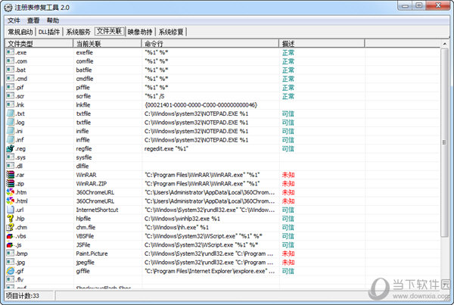The image size is (454, 305).
Task: Click the .flv file icon
Action: pyautogui.click(x=11, y=279)
